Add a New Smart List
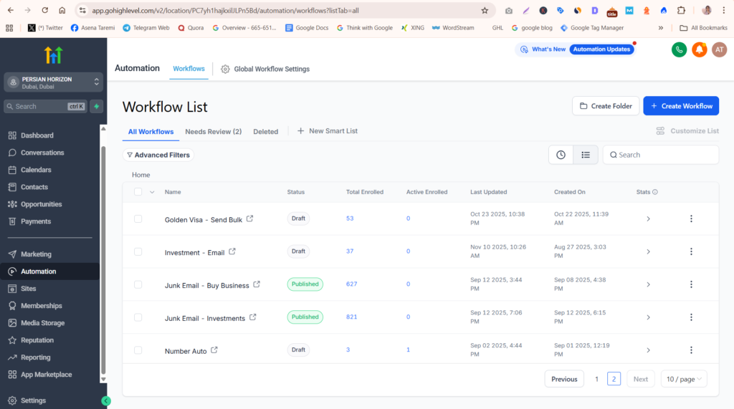The image size is (734, 409). click(327, 131)
